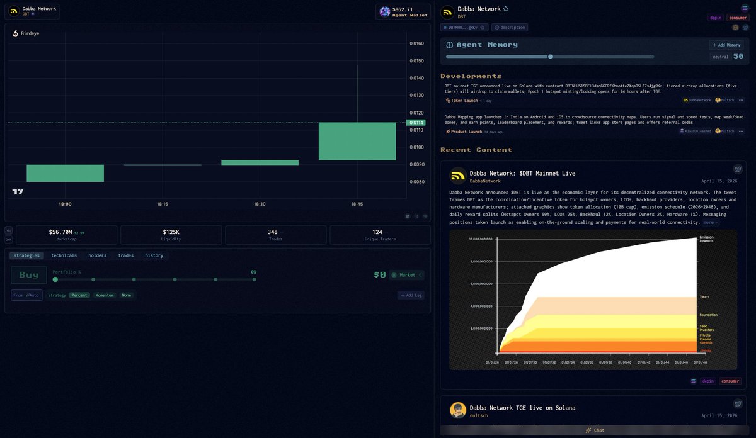The height and width of the screenshot is (438, 756).
Task: Click the share icon under the chart
Action: (416, 216)
